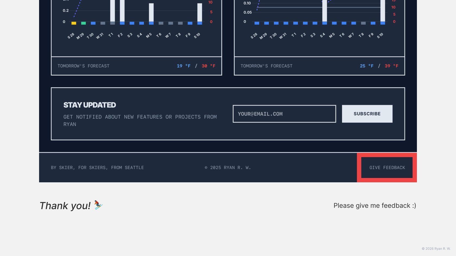Select the yellow S28 marker in left chart

[x=74, y=23]
